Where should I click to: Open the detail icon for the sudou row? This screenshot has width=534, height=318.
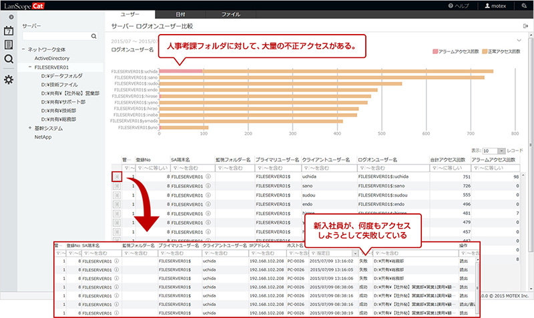(116, 195)
